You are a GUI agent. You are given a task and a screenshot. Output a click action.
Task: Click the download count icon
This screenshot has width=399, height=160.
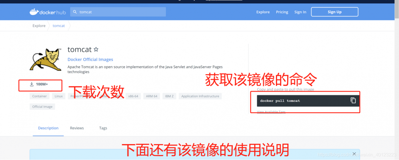tap(31, 84)
